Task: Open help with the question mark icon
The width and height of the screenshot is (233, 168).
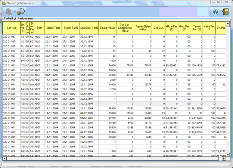Action: pyautogui.click(x=215, y=12)
